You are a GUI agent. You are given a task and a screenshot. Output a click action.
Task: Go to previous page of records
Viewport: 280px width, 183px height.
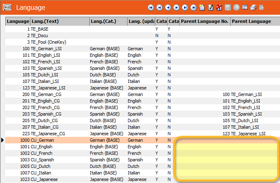159,7
